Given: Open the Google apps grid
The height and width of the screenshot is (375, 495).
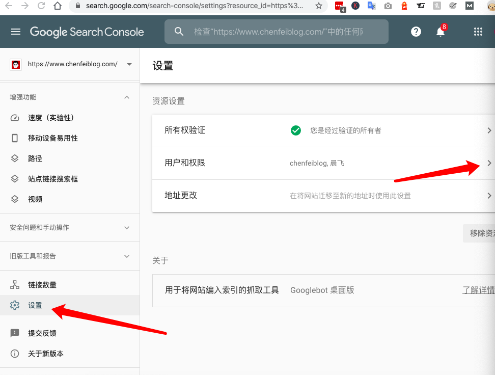Looking at the screenshot, I should pyautogui.click(x=478, y=32).
